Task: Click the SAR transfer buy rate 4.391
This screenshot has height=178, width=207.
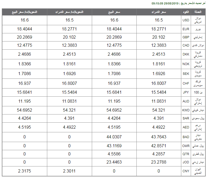Action: click(x=69, y=118)
